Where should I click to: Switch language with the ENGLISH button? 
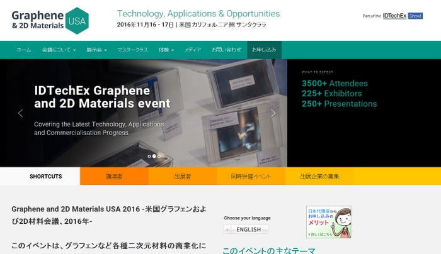coord(246,229)
